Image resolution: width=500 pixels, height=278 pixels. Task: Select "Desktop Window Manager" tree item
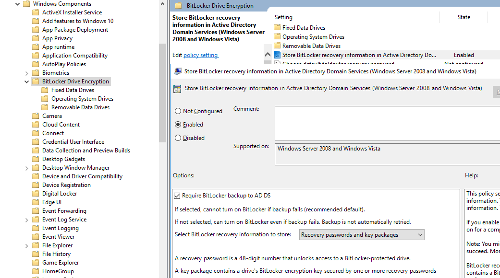pyautogui.click(x=76, y=168)
